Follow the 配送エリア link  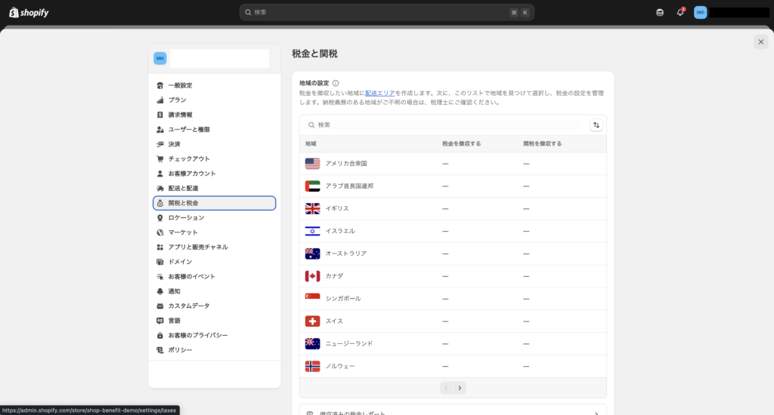(x=379, y=93)
